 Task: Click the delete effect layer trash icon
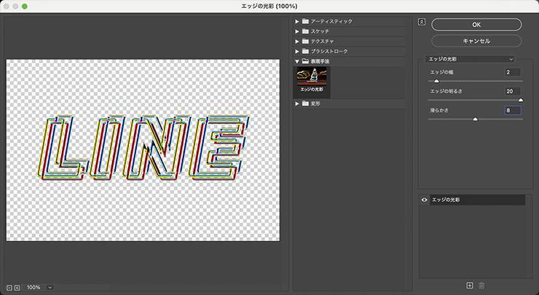[x=481, y=286]
